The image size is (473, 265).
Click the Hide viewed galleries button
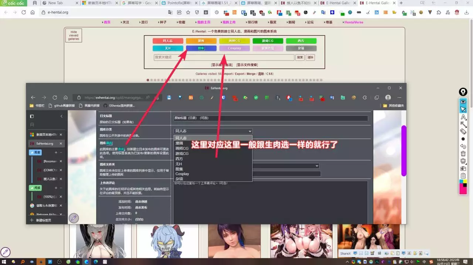pyautogui.click(x=74, y=36)
